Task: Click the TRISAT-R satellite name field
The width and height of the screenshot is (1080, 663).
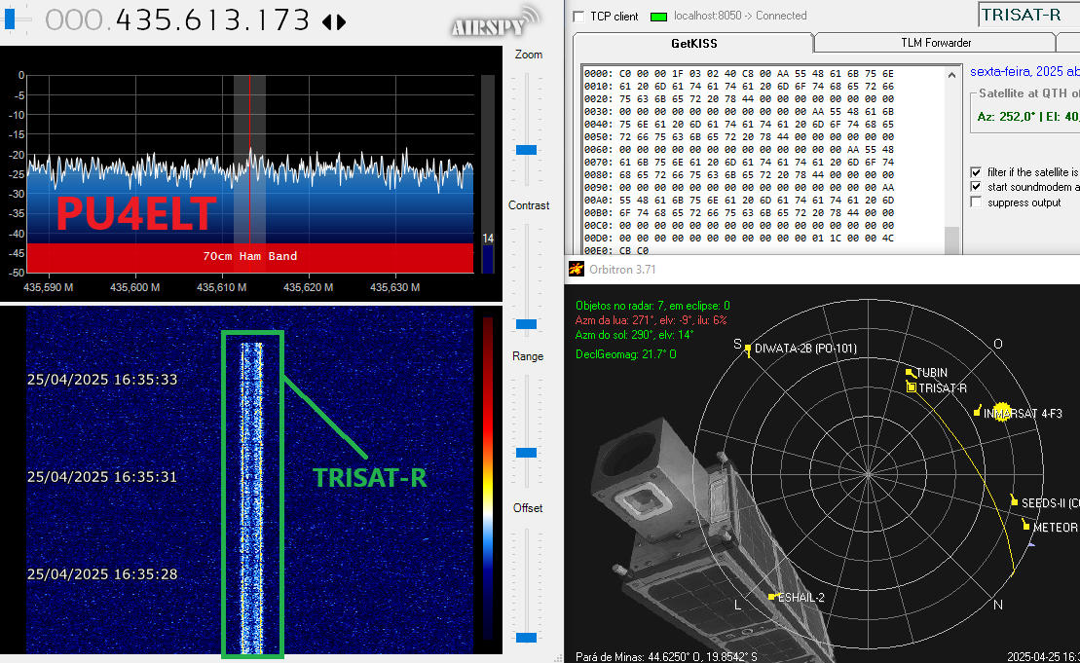Action: (x=1027, y=15)
